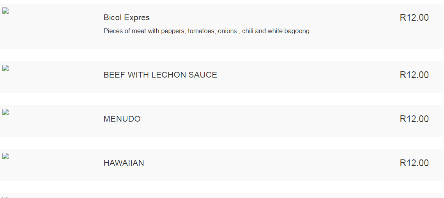Viewport: 444px width, 198px height.
Task: Click the missing image thumbnail next to Hawaiian
Action: point(6,156)
